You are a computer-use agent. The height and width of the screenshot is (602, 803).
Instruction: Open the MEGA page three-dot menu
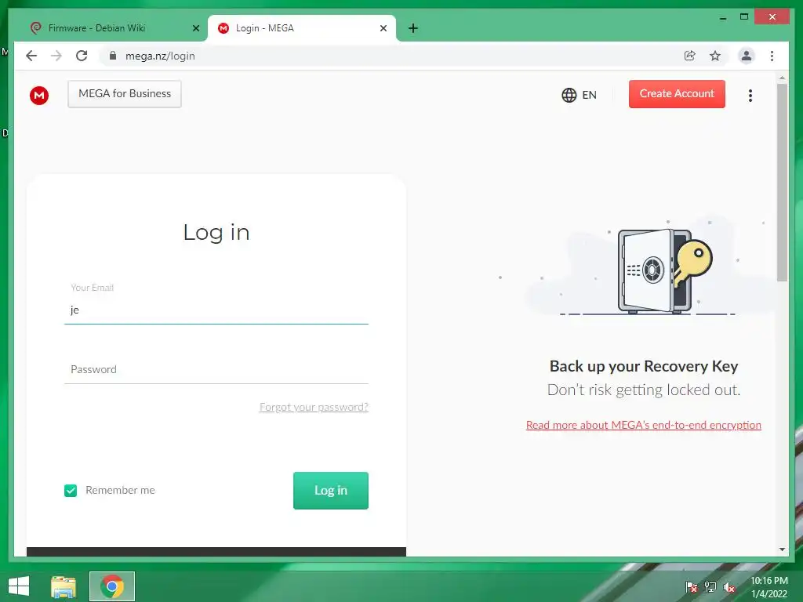coord(750,95)
